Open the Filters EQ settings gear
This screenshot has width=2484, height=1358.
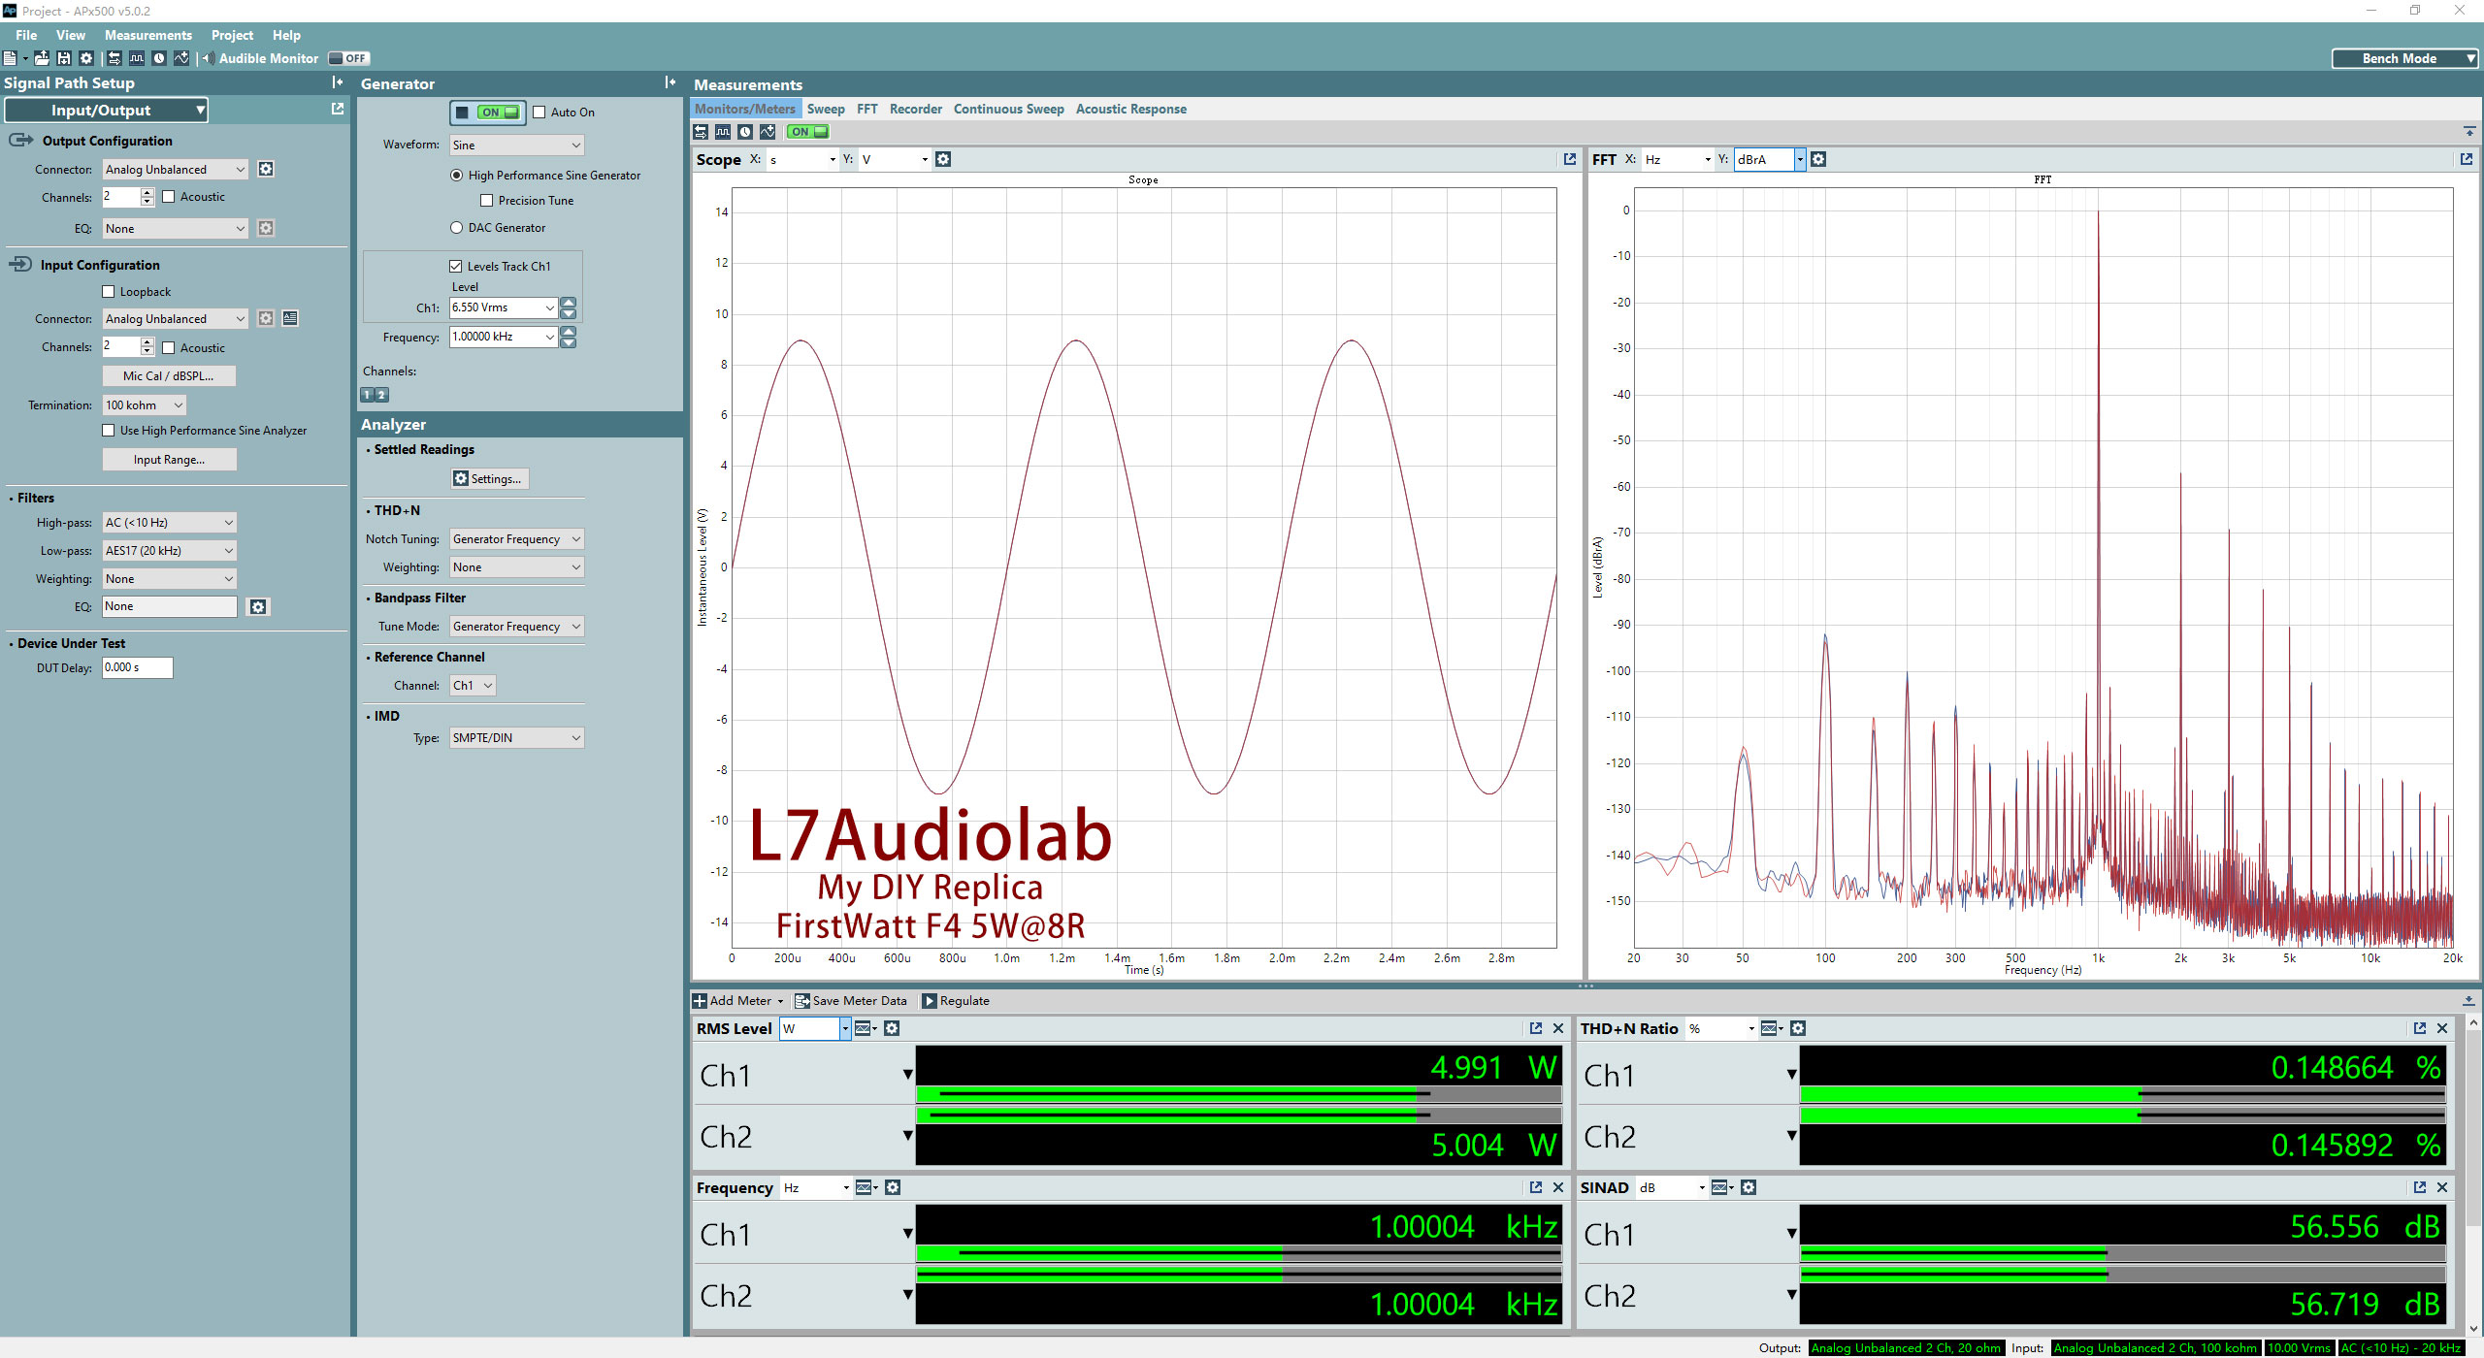(x=258, y=606)
